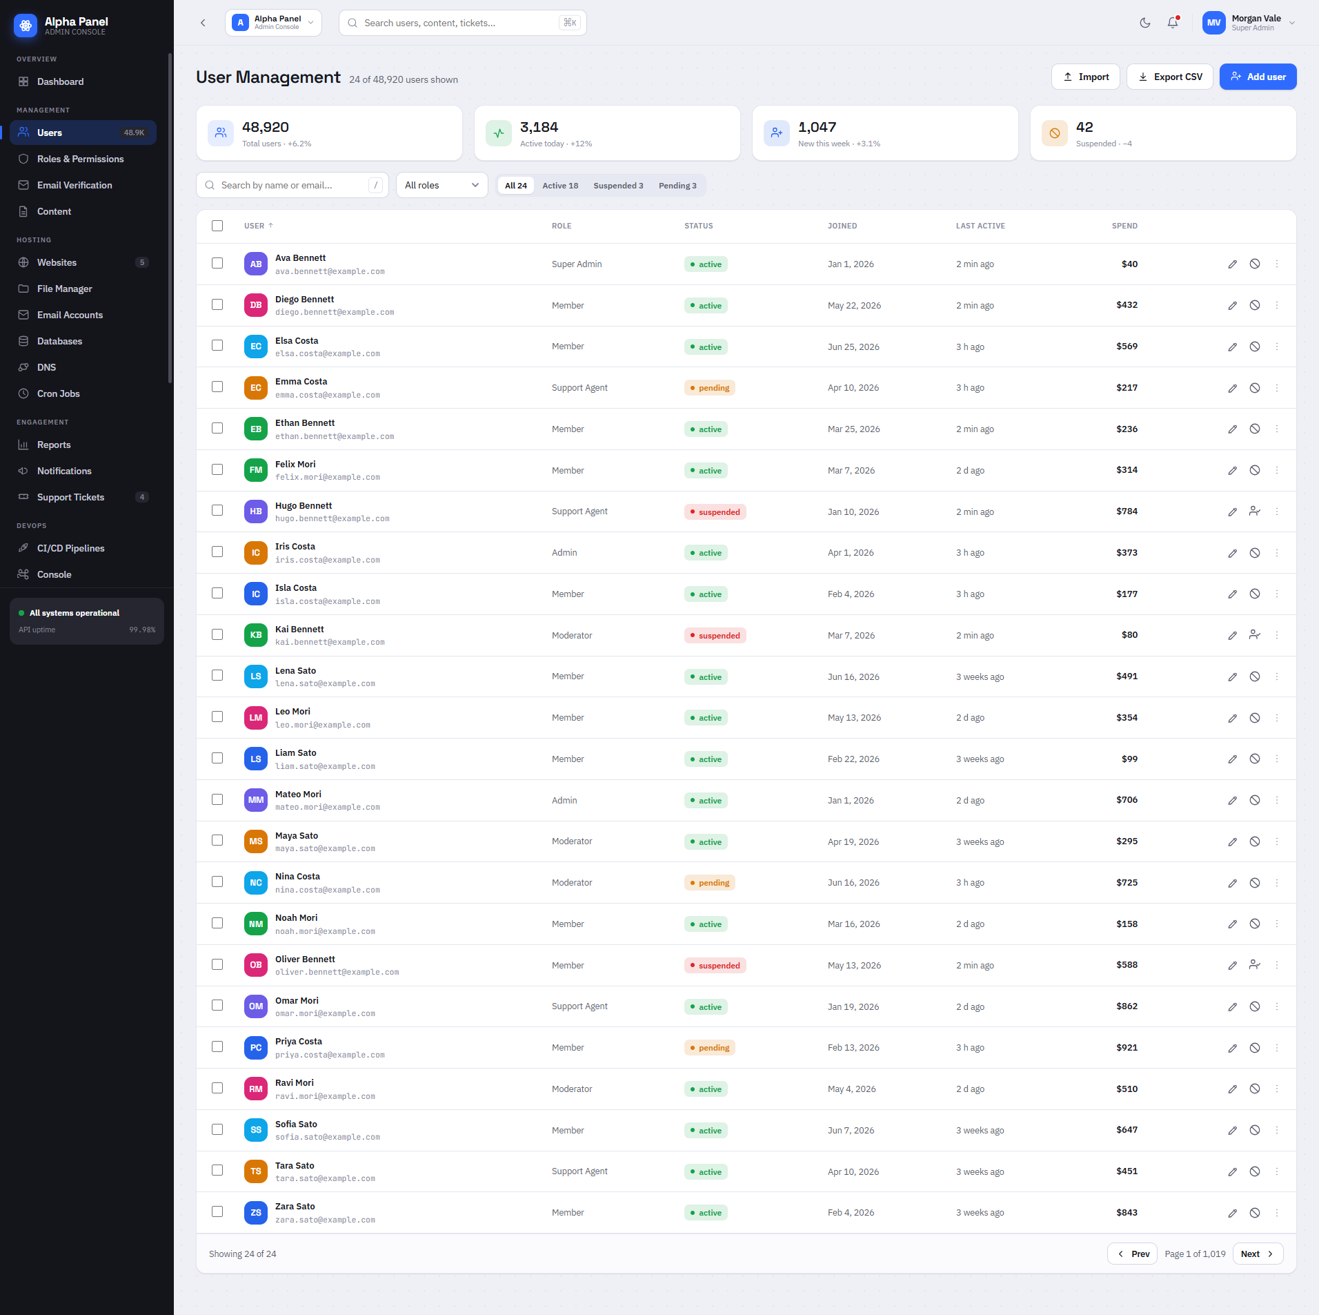Go to the Next page of users
The width and height of the screenshot is (1319, 1315).
coord(1258,1254)
